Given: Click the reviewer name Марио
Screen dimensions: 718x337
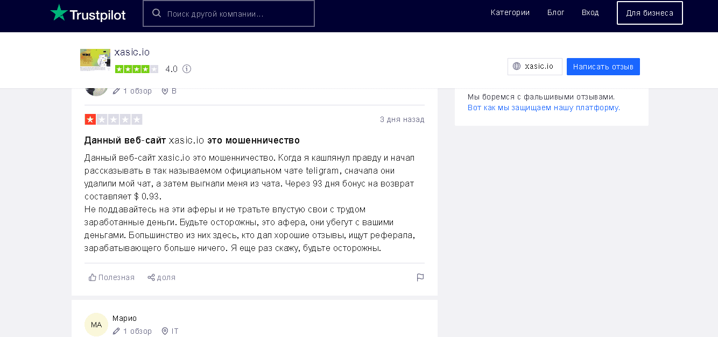Looking at the screenshot, I should (x=124, y=318).
